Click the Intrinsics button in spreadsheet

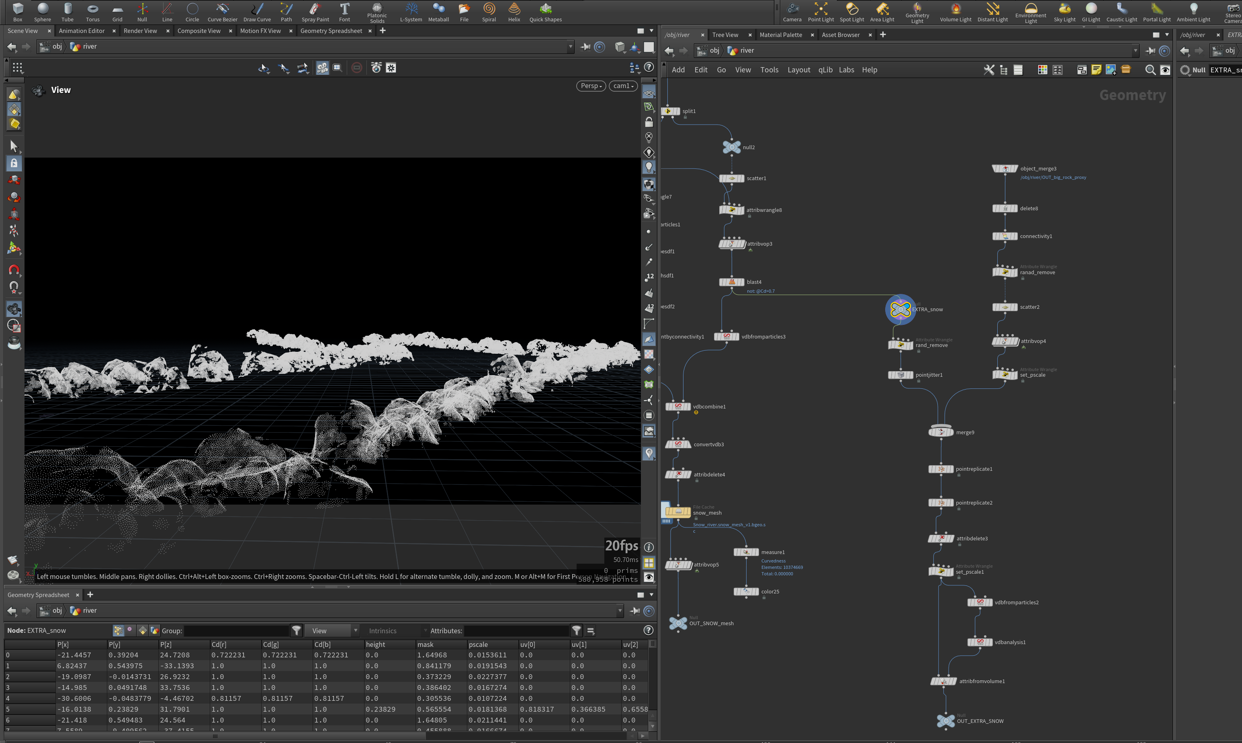coord(382,631)
